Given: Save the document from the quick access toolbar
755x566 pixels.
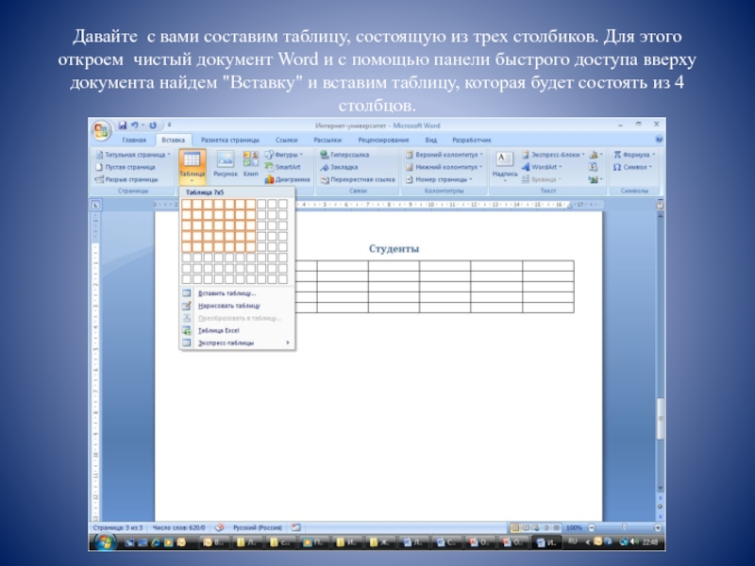Looking at the screenshot, I should tap(123, 125).
